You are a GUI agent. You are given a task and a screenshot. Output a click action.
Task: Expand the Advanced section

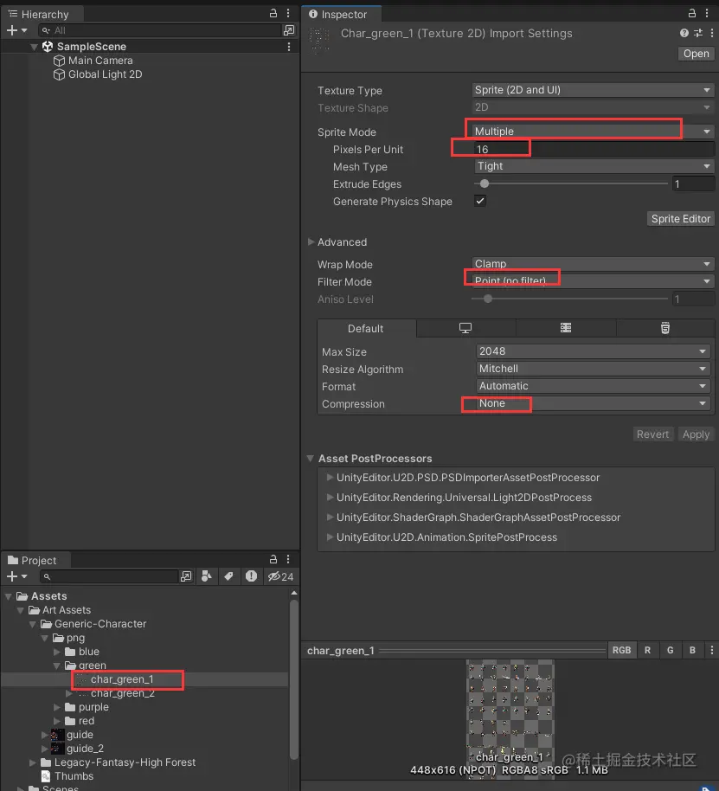(311, 242)
